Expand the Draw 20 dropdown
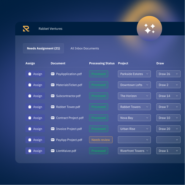185x185 pixels. (168, 129)
